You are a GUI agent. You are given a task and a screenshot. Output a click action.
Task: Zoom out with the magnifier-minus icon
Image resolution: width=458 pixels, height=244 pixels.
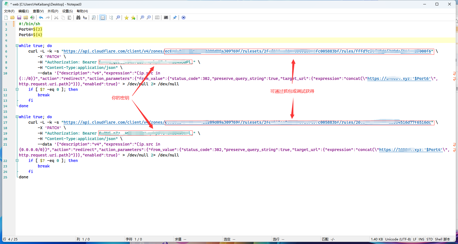(x=149, y=18)
